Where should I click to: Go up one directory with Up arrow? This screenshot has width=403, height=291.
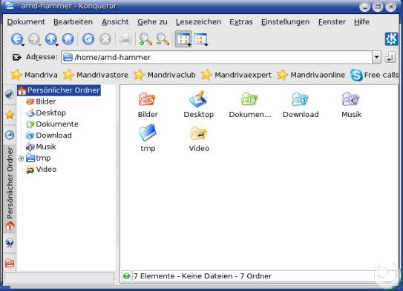point(51,39)
